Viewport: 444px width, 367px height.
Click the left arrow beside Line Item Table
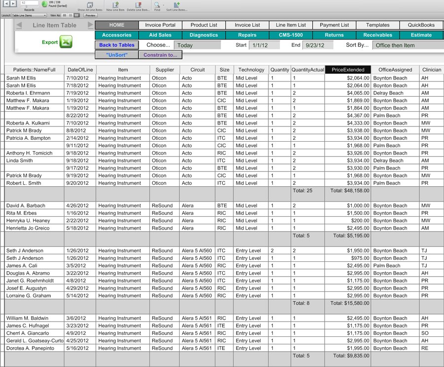click(19, 25)
